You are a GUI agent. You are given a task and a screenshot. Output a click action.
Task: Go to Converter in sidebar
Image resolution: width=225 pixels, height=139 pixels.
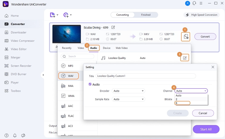pyautogui.click(x=15, y=24)
